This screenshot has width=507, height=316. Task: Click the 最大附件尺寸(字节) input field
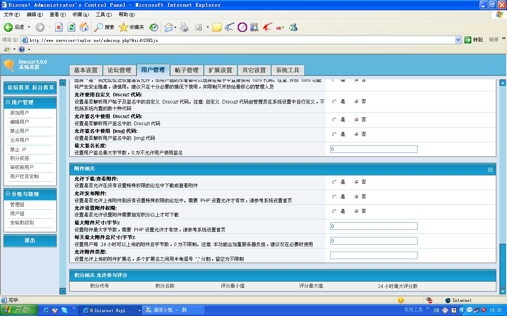pyautogui.click(x=374, y=226)
